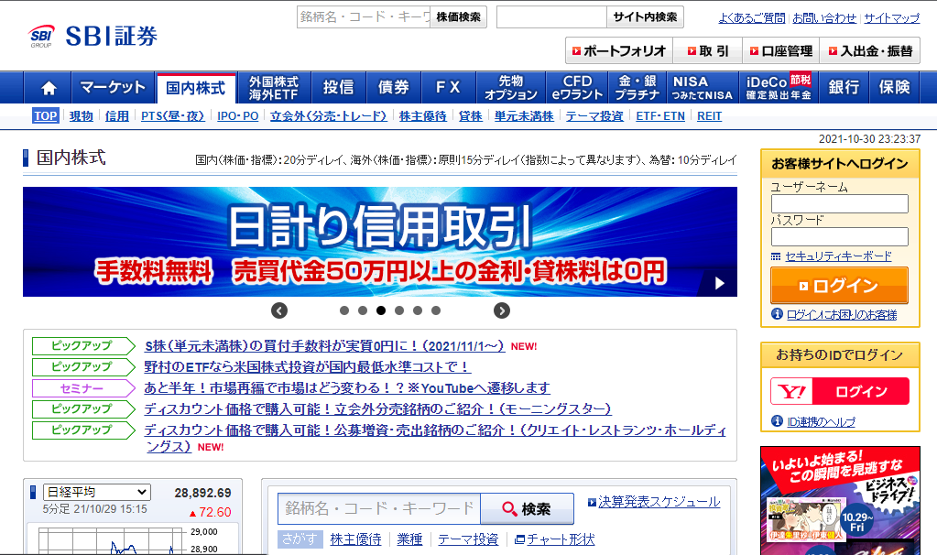This screenshot has height=555, width=937.
Task: Open the 日経平均 index dropdown
Action: (x=97, y=493)
